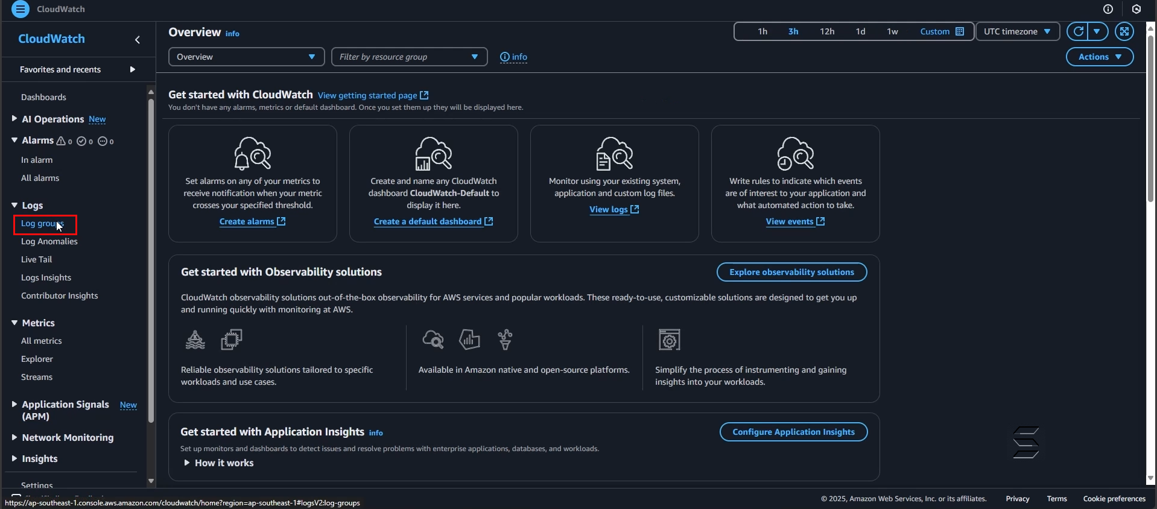Image resolution: width=1157 pixels, height=509 pixels.
Task: Click the View logs link
Action: [614, 209]
